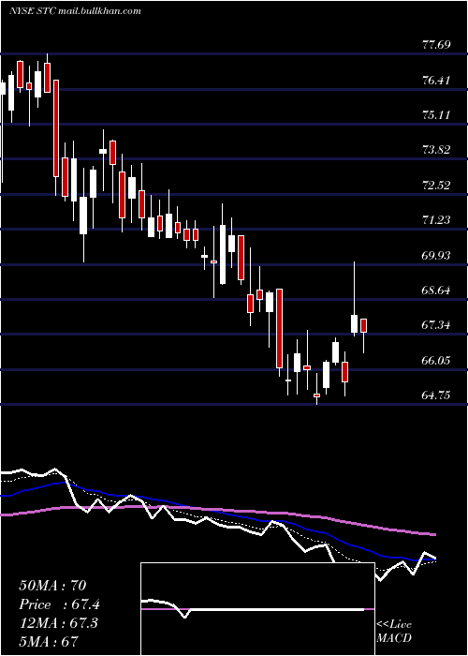
Task: Click the 76.41 price level label
Action: coord(436,80)
